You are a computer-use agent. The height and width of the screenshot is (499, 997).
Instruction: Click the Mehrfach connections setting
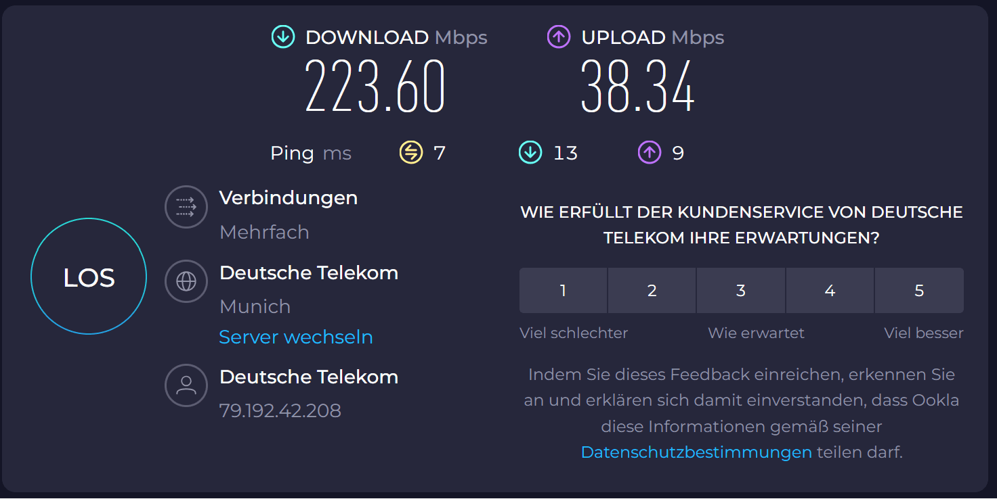(x=264, y=232)
